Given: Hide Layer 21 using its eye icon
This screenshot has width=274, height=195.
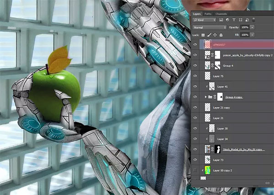Looking at the screenshot, I should click(x=195, y=118).
